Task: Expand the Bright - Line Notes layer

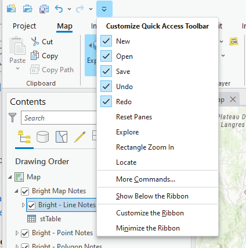Action: pos(23,205)
